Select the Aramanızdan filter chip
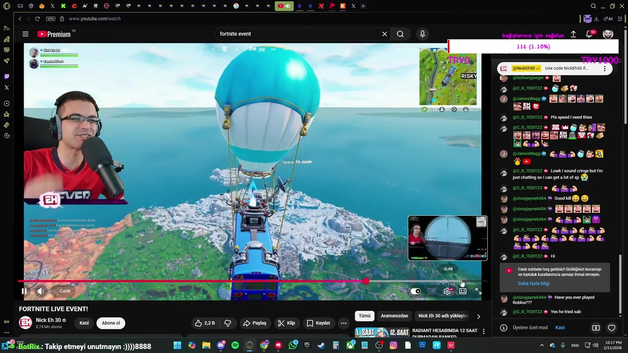 click(394, 316)
